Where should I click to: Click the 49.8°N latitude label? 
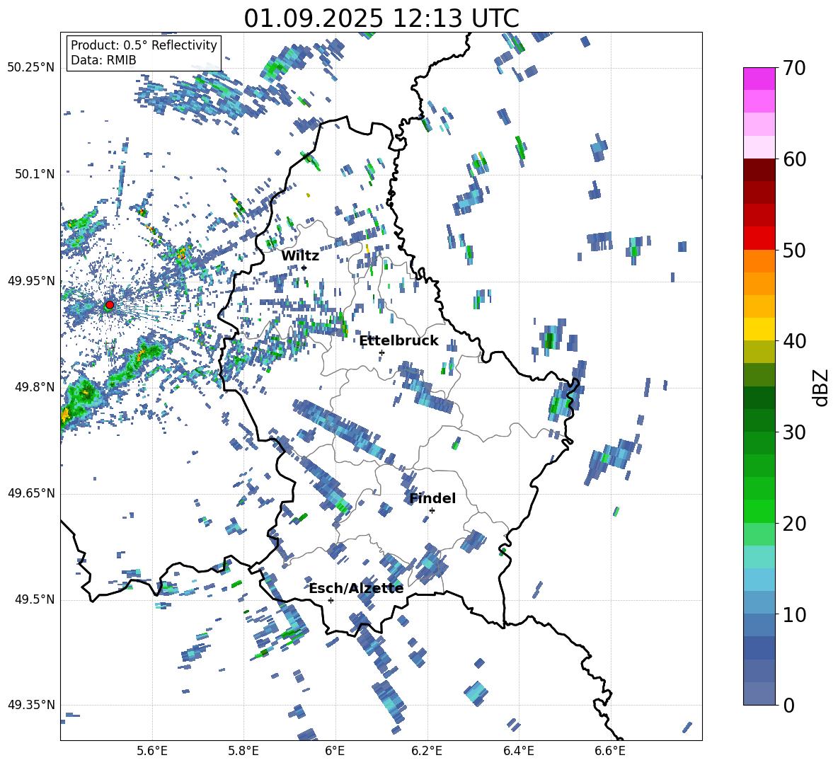pos(35,387)
